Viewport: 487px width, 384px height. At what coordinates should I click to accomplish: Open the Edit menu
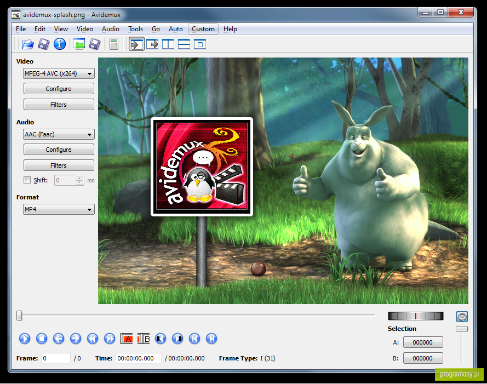40,29
